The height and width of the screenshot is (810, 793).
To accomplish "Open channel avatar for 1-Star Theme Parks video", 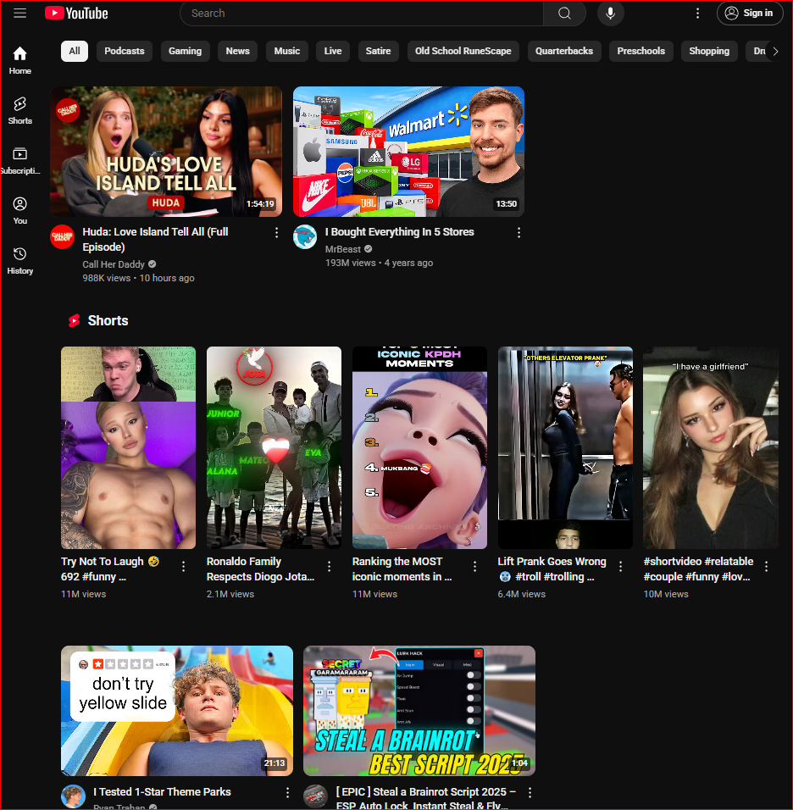I will point(73,796).
